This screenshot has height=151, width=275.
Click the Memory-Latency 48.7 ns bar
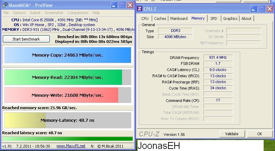click(68, 120)
